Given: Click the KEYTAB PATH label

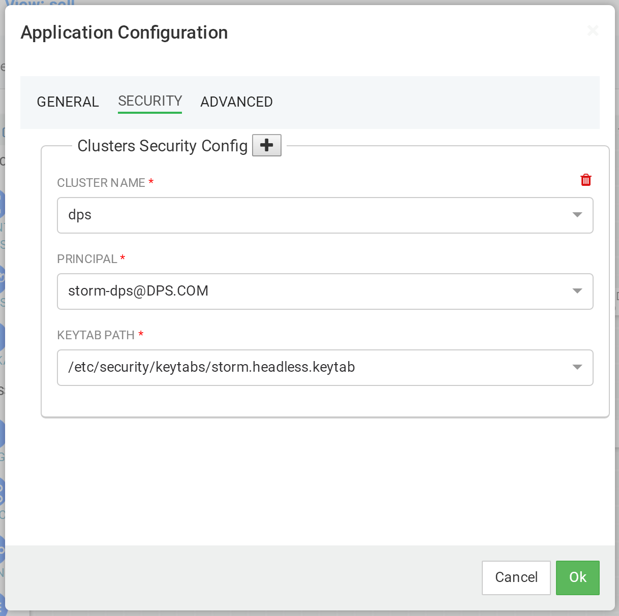Looking at the screenshot, I should coord(96,335).
